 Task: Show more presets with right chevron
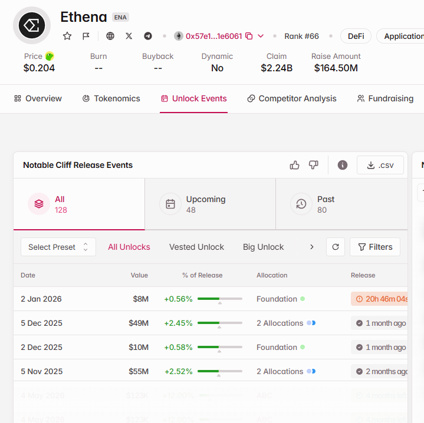312,247
